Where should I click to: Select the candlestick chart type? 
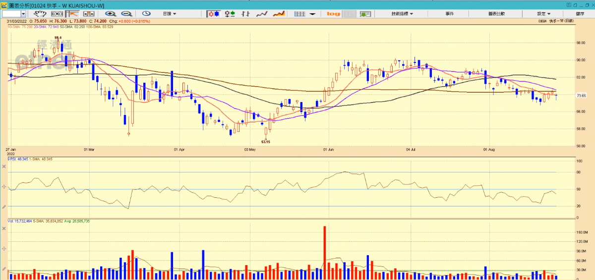point(213,13)
